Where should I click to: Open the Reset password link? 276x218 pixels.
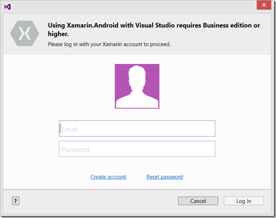[x=165, y=177]
